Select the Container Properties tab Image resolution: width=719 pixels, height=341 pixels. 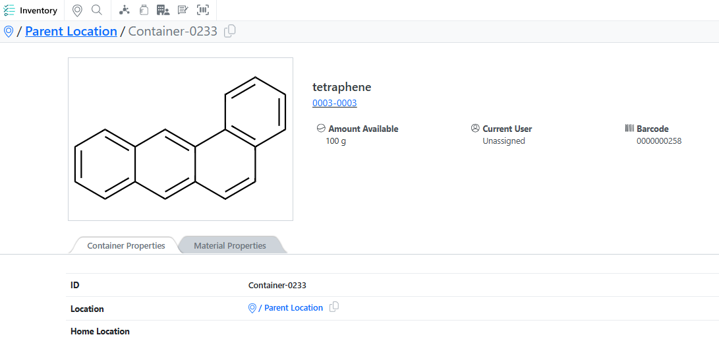pyautogui.click(x=126, y=245)
